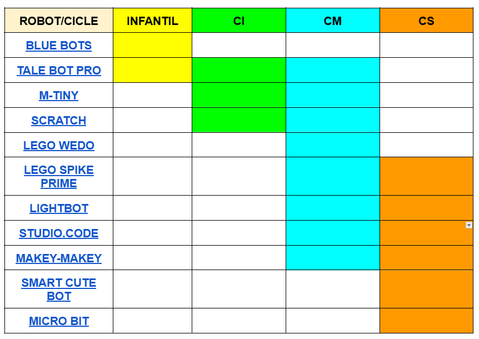Open the LEGO WEDO link
Viewport: 479px width, 339px height.
[x=58, y=146]
